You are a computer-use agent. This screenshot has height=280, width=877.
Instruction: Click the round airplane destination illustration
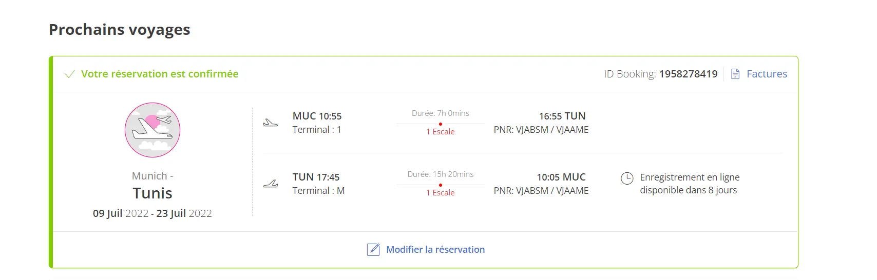tap(152, 130)
